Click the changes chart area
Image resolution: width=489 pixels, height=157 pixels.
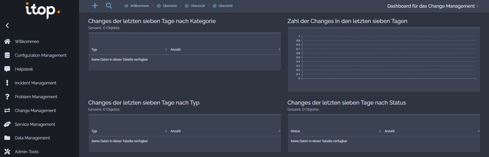tap(388, 58)
